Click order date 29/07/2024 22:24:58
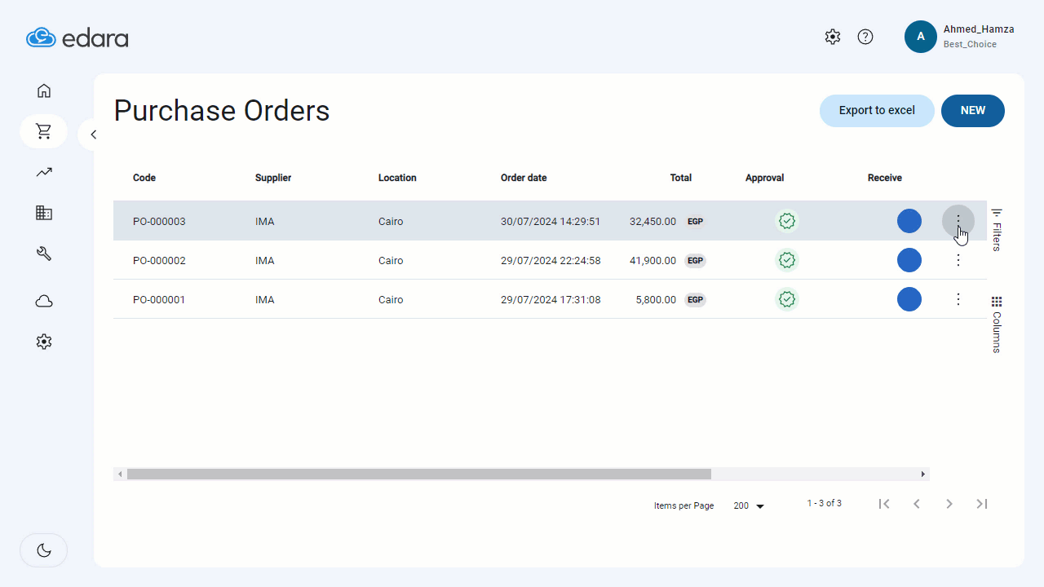 pos(551,260)
